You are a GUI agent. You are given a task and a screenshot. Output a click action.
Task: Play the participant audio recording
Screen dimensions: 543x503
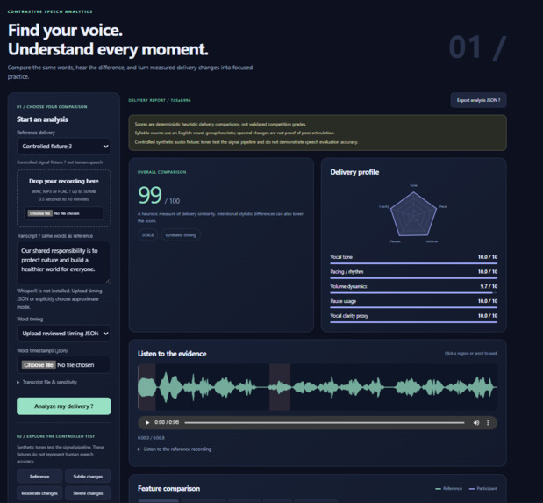pos(147,422)
